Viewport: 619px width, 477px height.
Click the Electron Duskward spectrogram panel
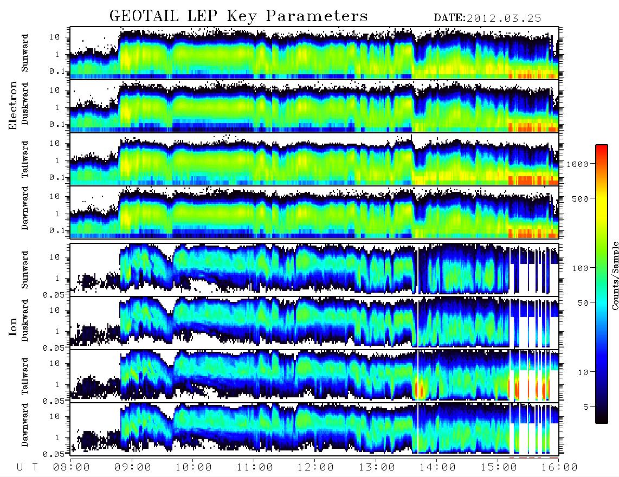(x=314, y=106)
